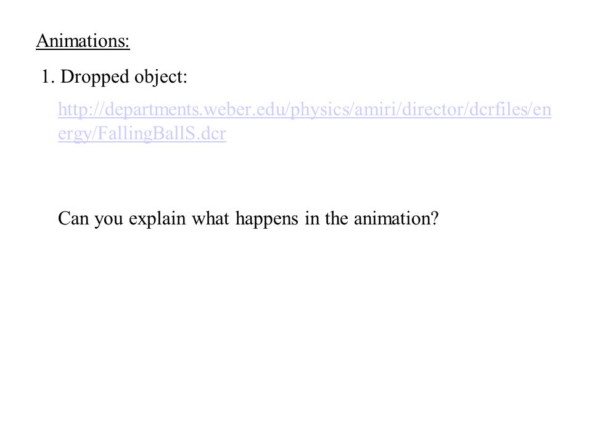Click the list number '1.'
Viewport: 592px width, 444px height.
pos(48,76)
